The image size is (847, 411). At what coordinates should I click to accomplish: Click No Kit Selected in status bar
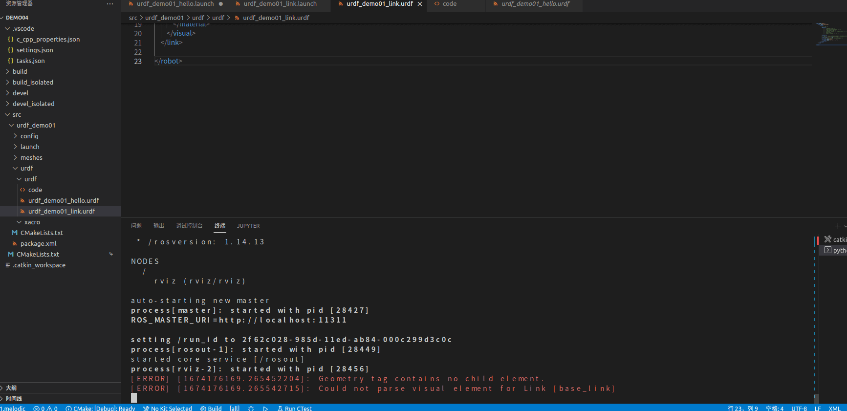[x=168, y=408]
